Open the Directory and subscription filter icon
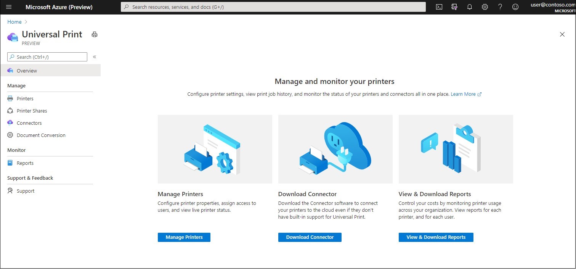The width and height of the screenshot is (576, 269). (454, 7)
